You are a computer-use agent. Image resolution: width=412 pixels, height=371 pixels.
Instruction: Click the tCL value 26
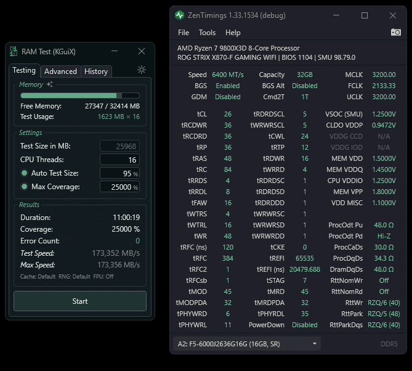pyautogui.click(x=227, y=114)
